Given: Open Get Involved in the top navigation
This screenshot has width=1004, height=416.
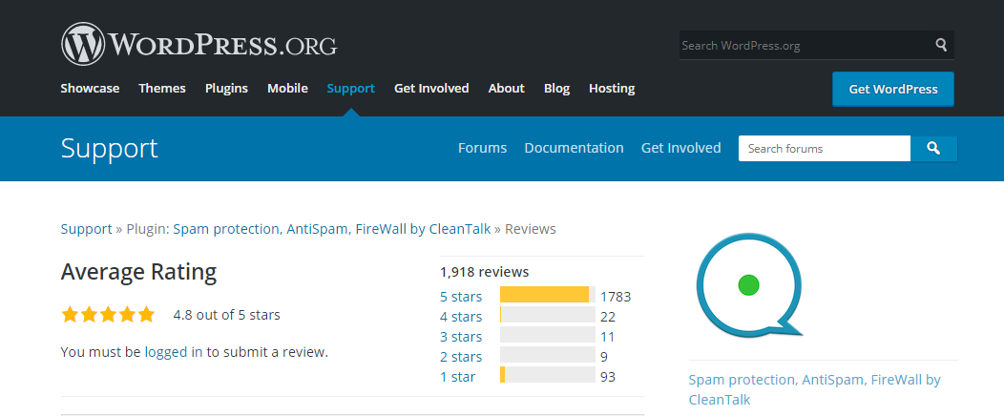Looking at the screenshot, I should 431,89.
